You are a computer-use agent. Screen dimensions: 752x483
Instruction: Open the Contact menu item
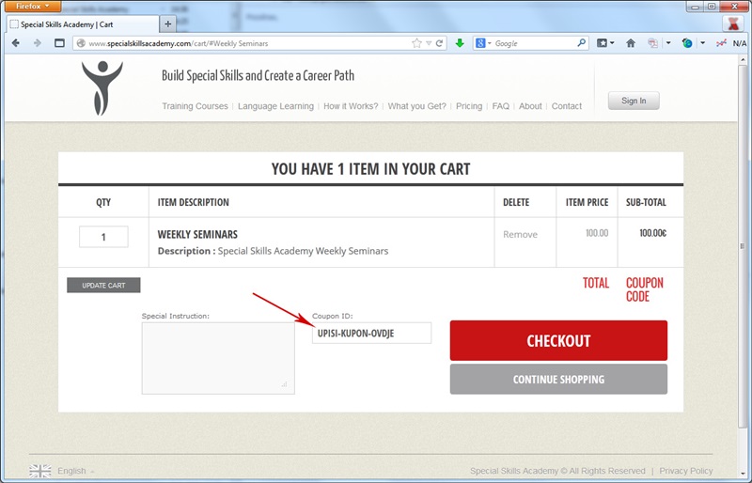[x=567, y=106]
